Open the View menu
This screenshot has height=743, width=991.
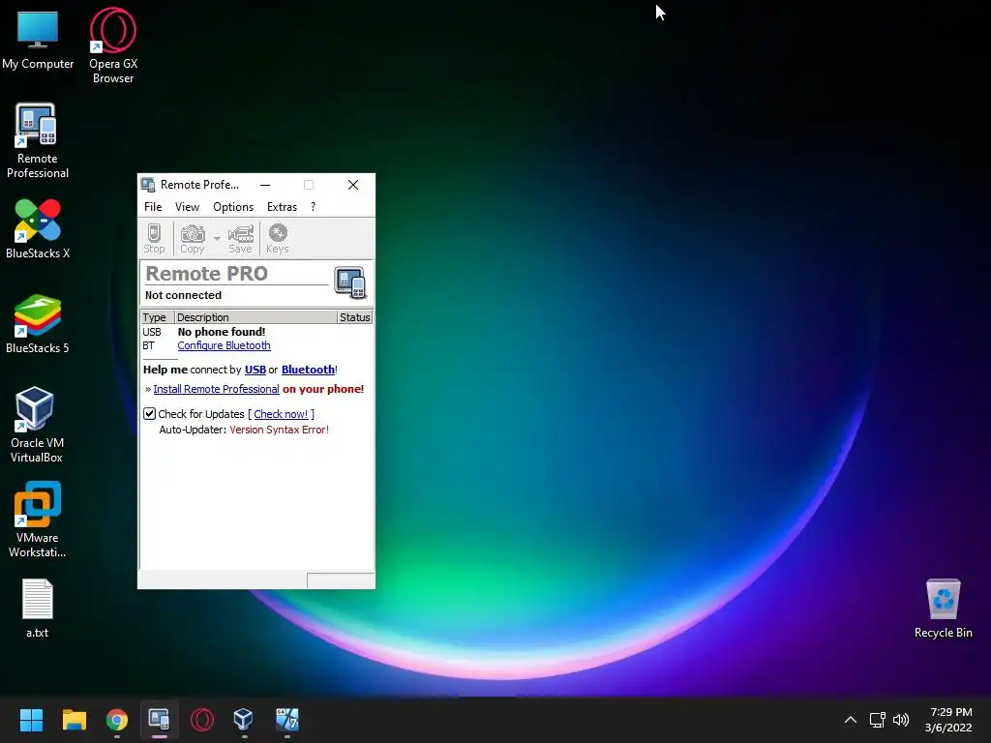coord(187,207)
